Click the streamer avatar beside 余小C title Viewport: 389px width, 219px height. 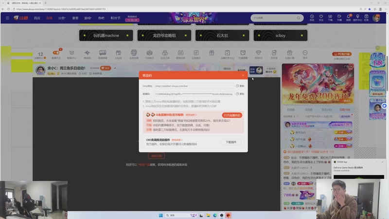[40, 70]
